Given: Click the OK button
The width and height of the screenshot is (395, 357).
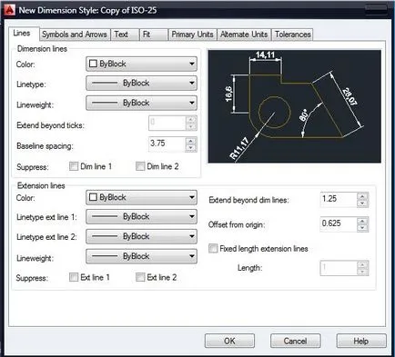Looking at the screenshot, I should coord(229,341).
